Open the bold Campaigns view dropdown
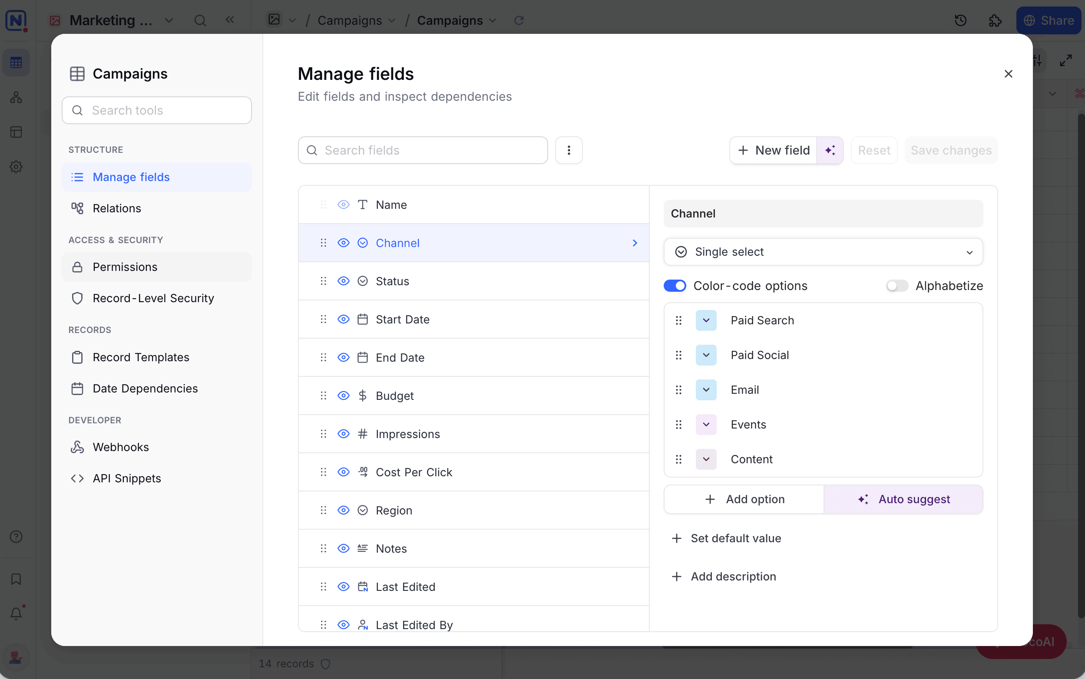This screenshot has height=679, width=1085. coord(493,20)
